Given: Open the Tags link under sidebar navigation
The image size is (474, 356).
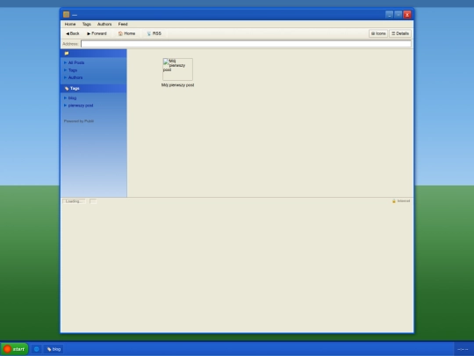Looking at the screenshot, I should pos(73,70).
